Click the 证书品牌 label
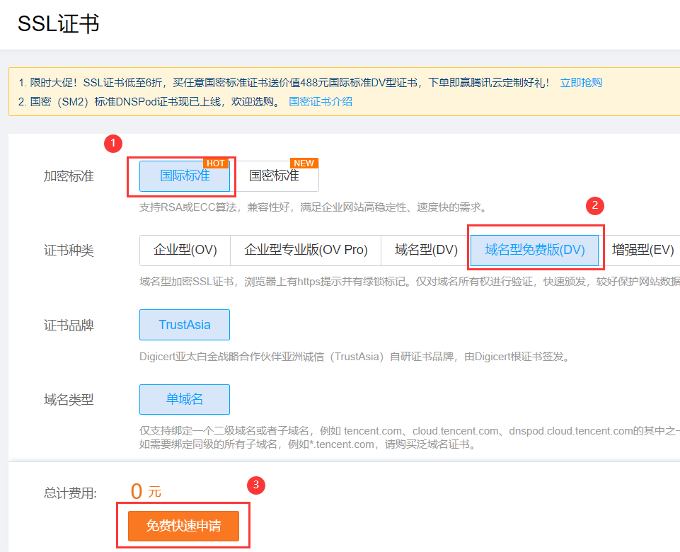 (x=69, y=326)
